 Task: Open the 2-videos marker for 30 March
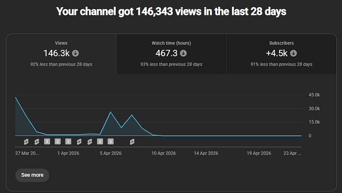pyautogui.click(x=47, y=142)
